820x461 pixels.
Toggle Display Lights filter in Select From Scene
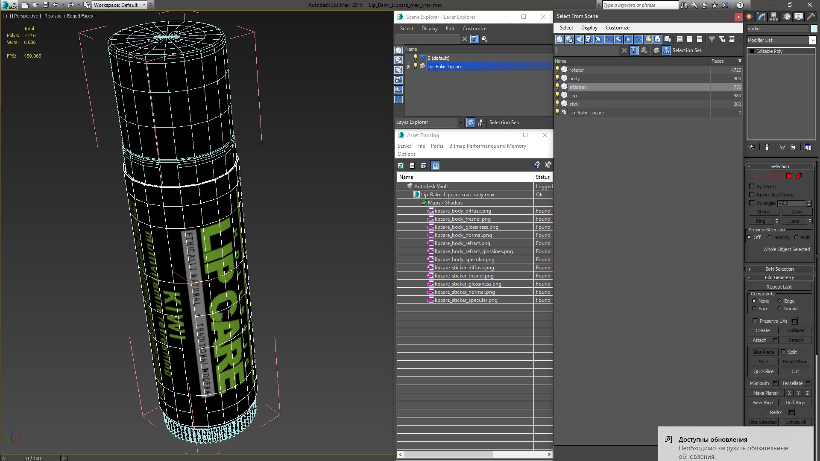point(579,39)
